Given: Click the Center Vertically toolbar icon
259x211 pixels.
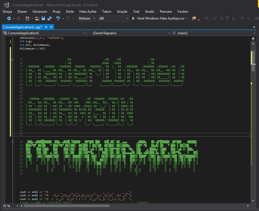Looking at the screenshot, I should click(x=249, y=18).
